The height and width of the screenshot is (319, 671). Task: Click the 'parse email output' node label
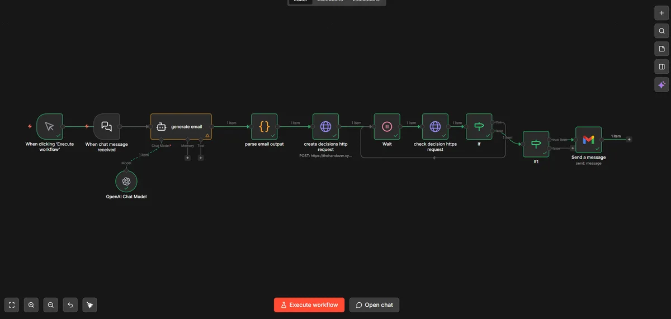[264, 144]
